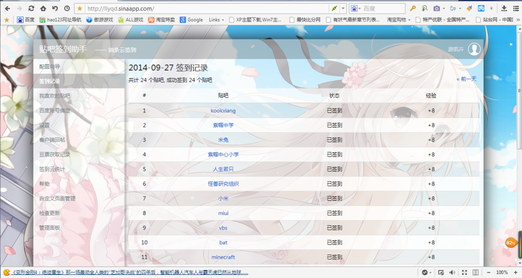
Task: Open 管理面板 in the sidebar
Action: point(79,227)
